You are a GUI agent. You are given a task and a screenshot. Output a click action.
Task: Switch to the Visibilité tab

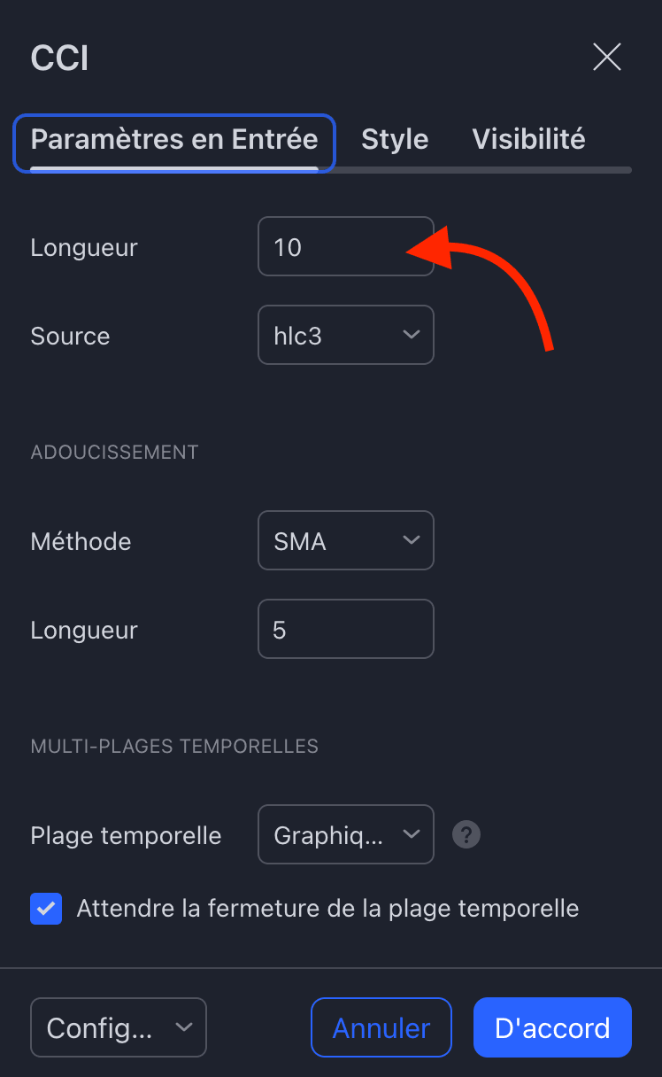coord(528,139)
